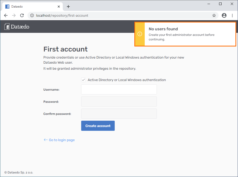Click the Confirm password field
Viewport: 238px width, 177px height.
(x=119, y=114)
